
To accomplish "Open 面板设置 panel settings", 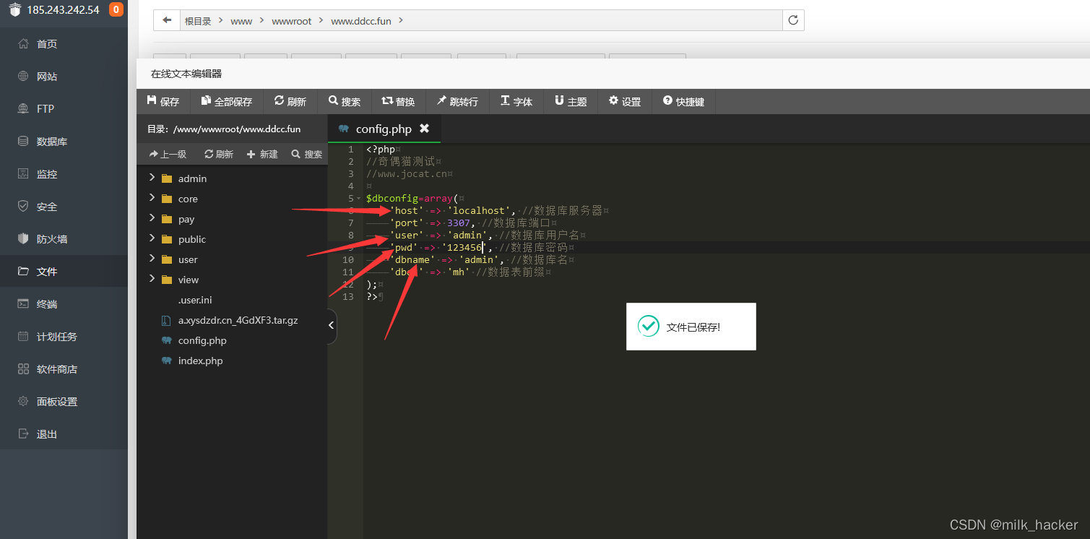I will tap(57, 402).
